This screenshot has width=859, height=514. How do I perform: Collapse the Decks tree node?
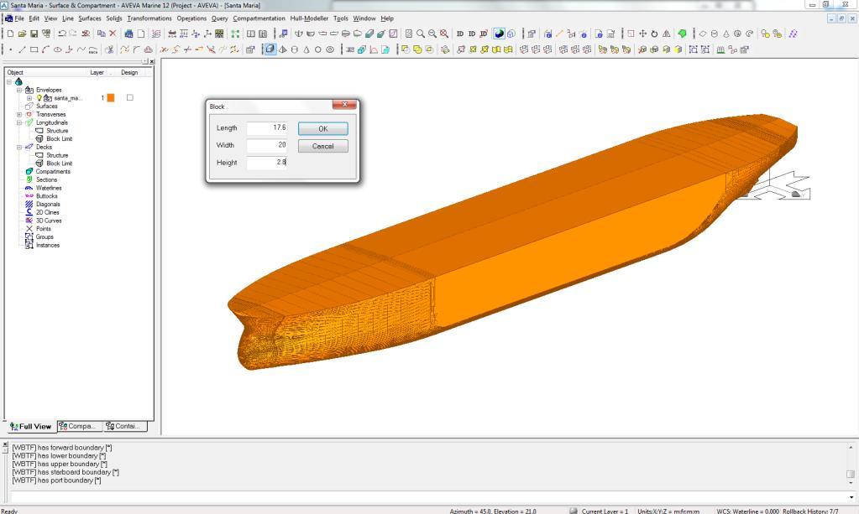coord(19,147)
